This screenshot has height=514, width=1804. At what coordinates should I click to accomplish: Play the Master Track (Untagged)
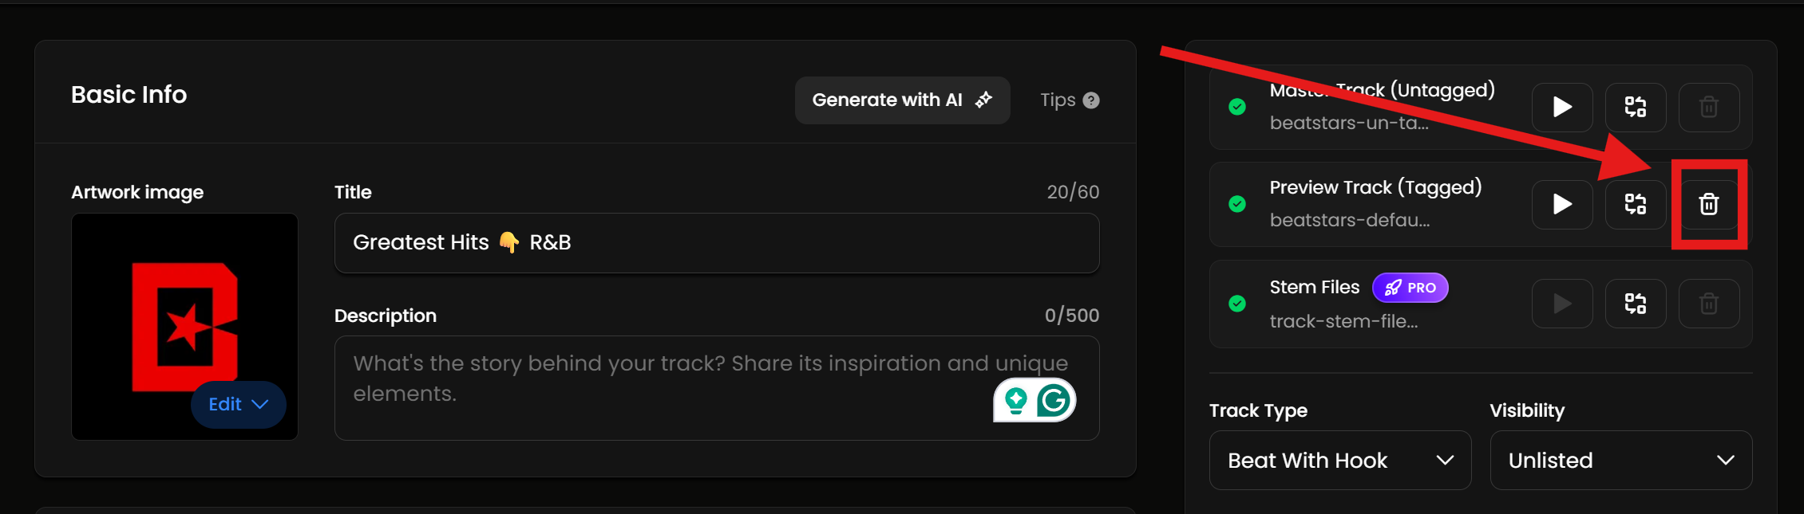coord(1562,107)
